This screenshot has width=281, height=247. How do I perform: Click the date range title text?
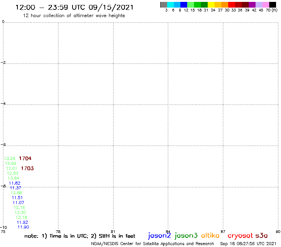(x=74, y=8)
